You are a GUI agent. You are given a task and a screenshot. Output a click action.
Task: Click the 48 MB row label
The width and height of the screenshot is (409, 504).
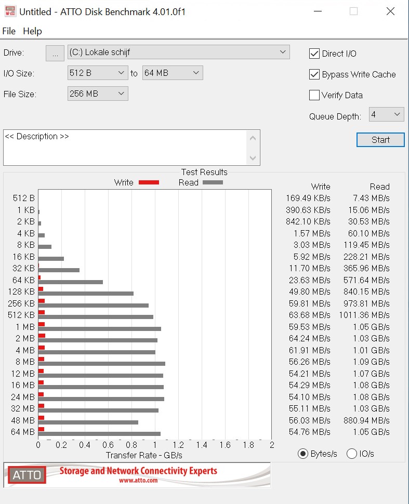pyautogui.click(x=23, y=420)
